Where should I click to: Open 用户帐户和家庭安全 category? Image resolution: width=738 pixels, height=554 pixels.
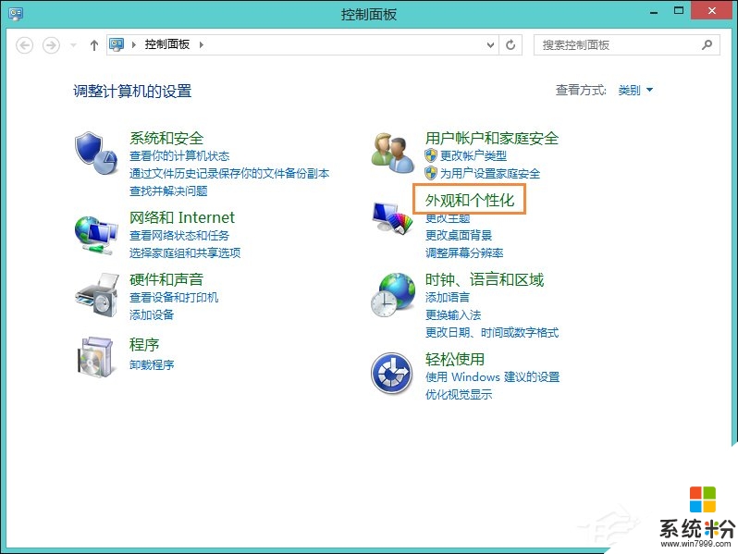click(x=492, y=138)
